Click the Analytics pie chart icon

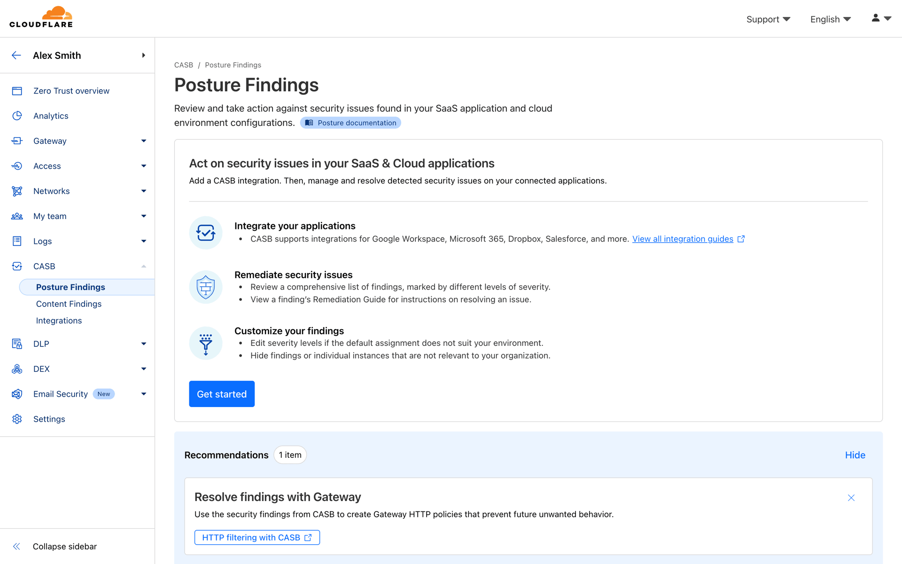point(17,116)
